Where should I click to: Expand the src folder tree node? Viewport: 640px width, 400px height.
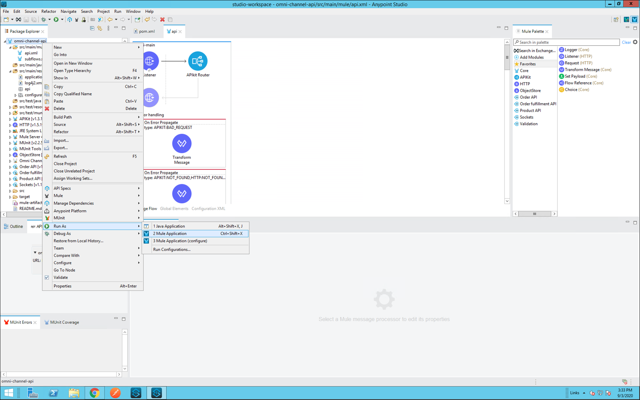point(10,191)
